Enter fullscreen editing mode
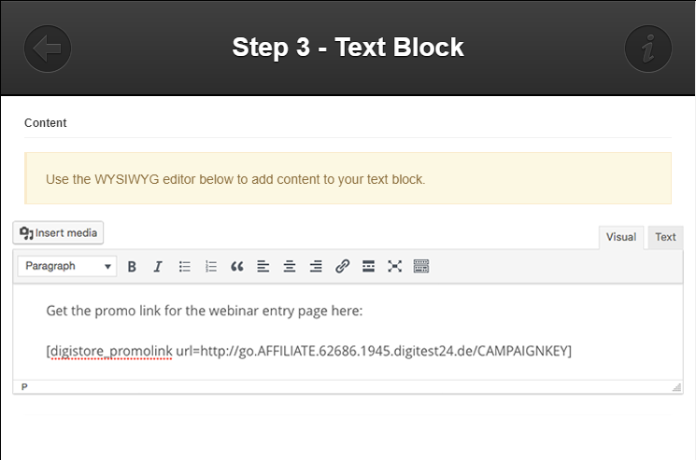 (x=394, y=267)
